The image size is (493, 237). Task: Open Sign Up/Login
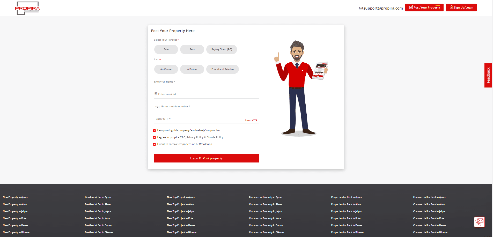point(461,8)
